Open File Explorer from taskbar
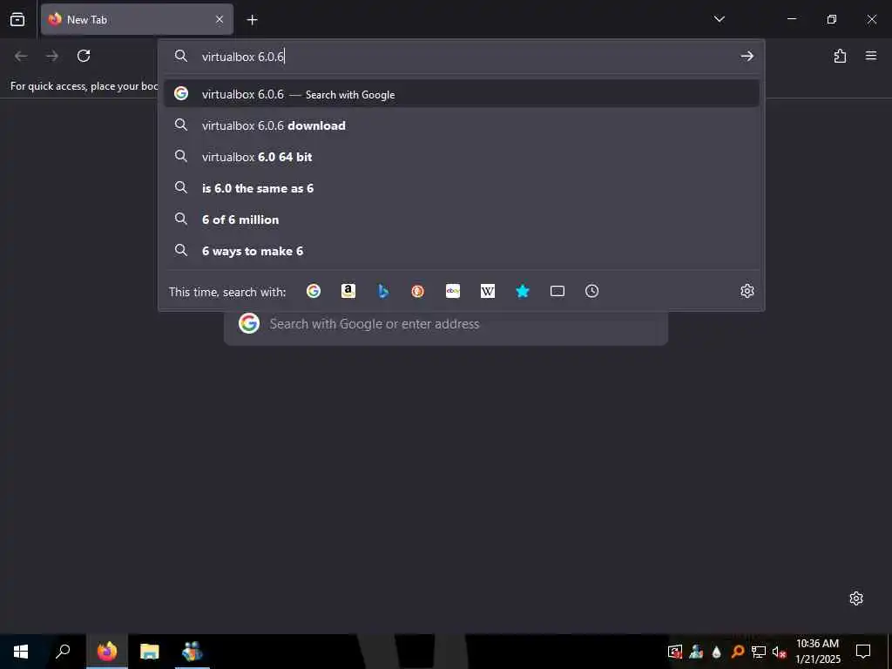892x669 pixels. pos(149,652)
